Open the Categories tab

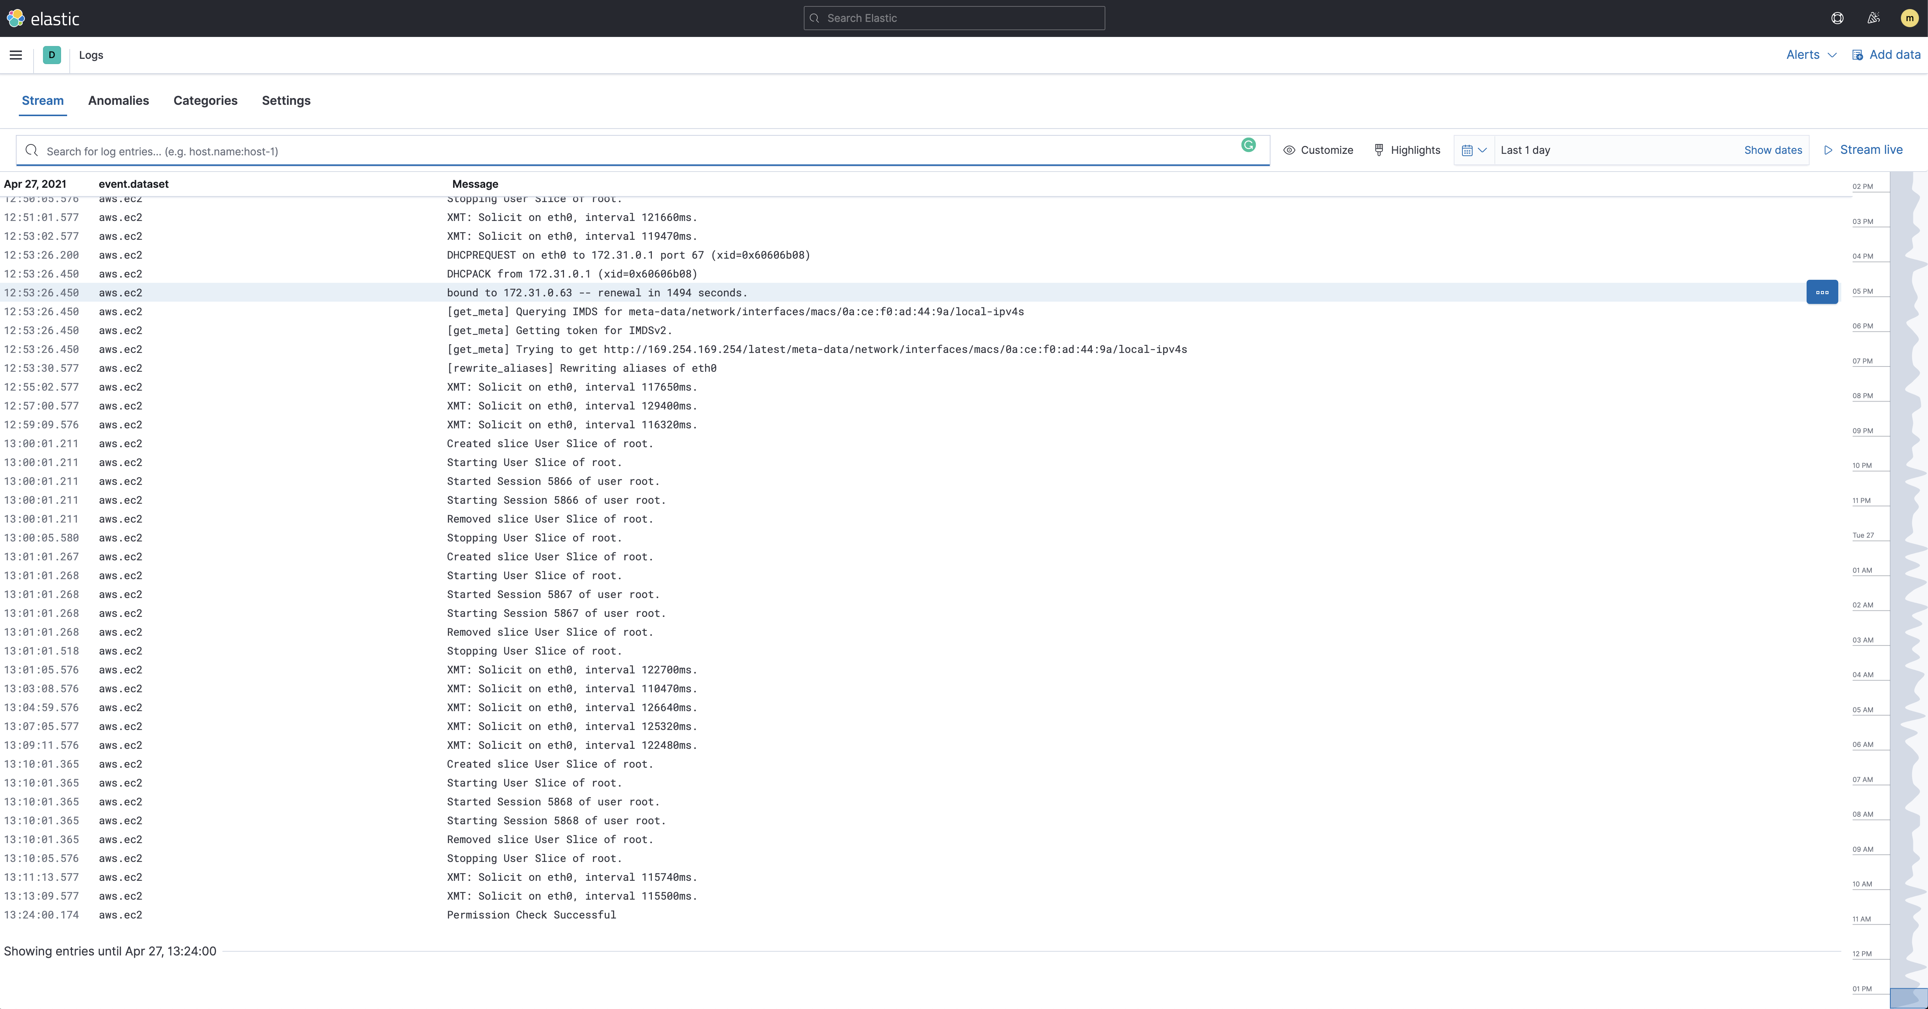tap(205, 100)
